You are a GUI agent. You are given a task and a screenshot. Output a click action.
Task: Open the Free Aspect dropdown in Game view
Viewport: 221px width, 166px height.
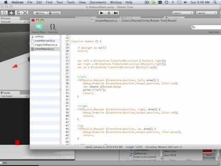tap(14, 96)
